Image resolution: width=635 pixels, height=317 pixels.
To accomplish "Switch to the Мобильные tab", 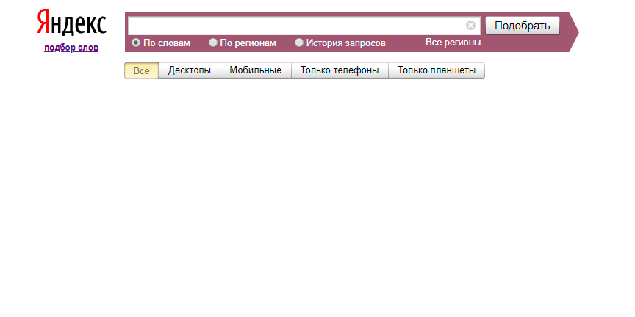I will point(256,70).
